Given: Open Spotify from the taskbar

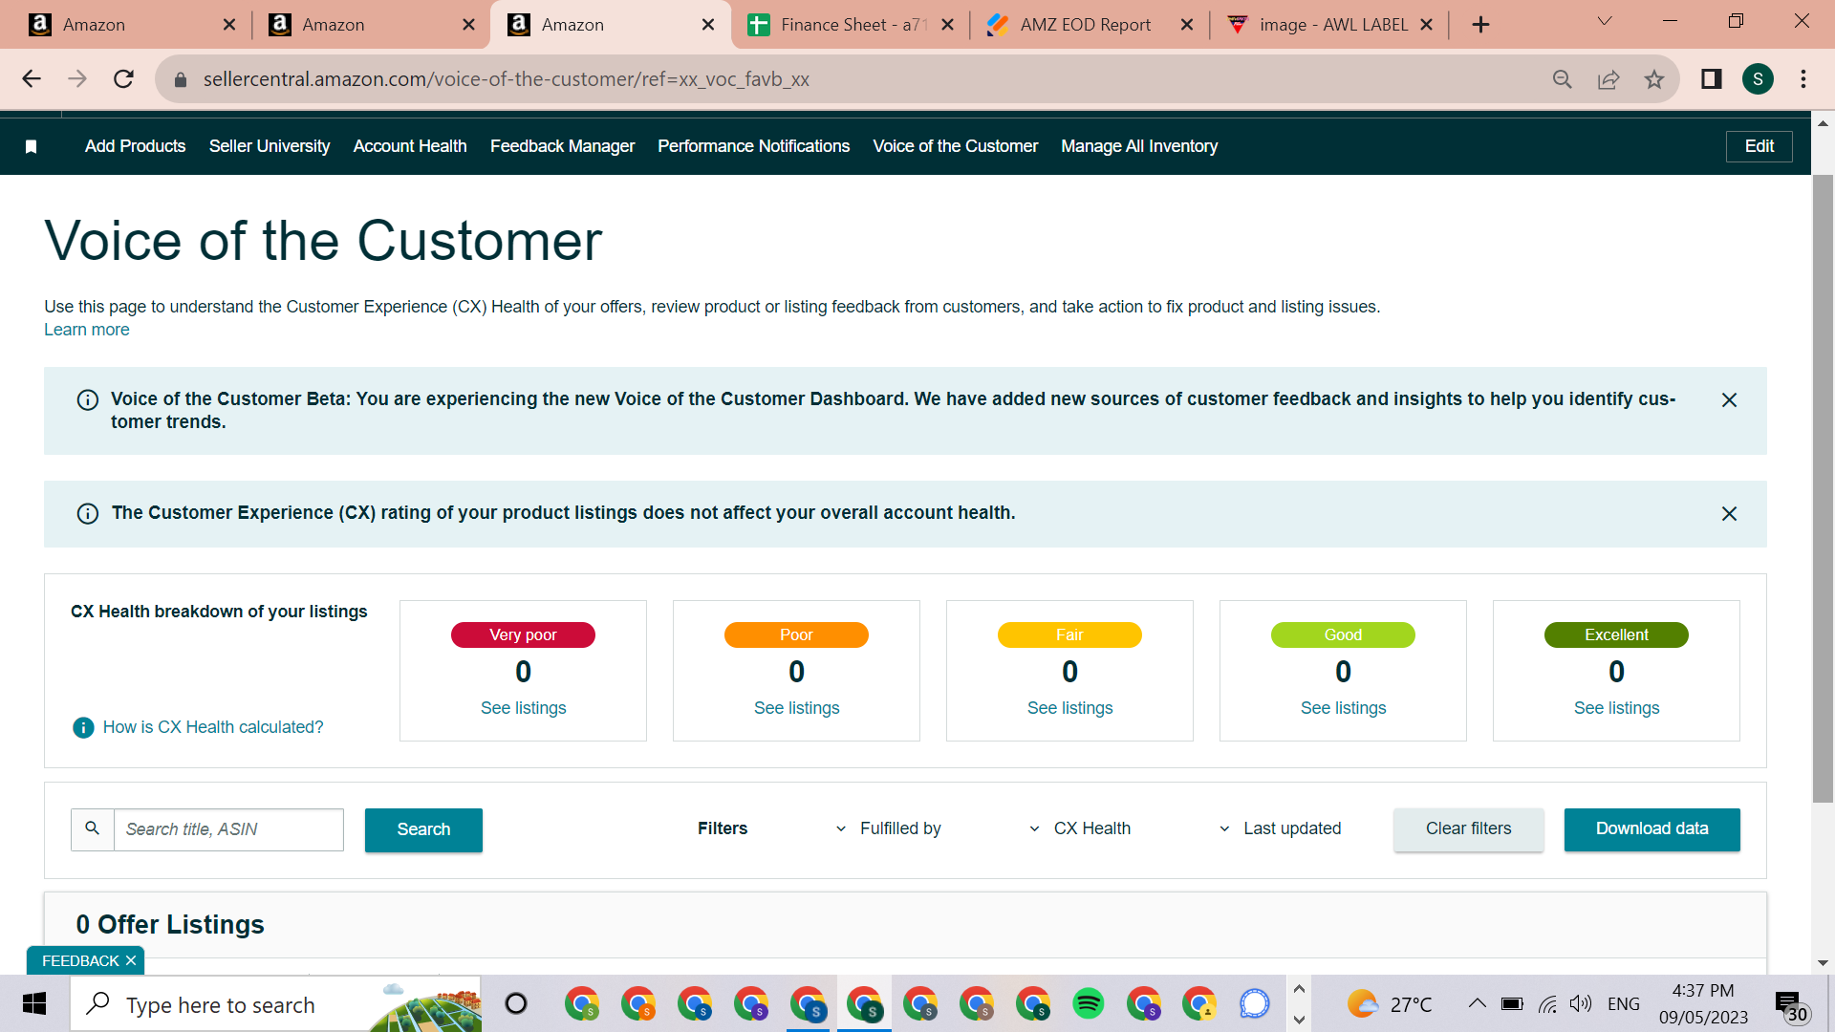Looking at the screenshot, I should coord(1088,1004).
